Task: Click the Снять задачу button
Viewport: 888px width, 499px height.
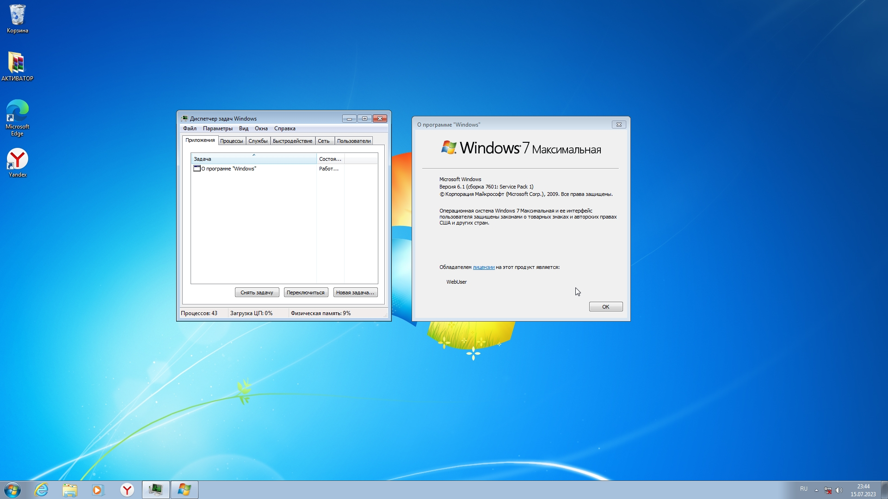Action: (x=257, y=292)
